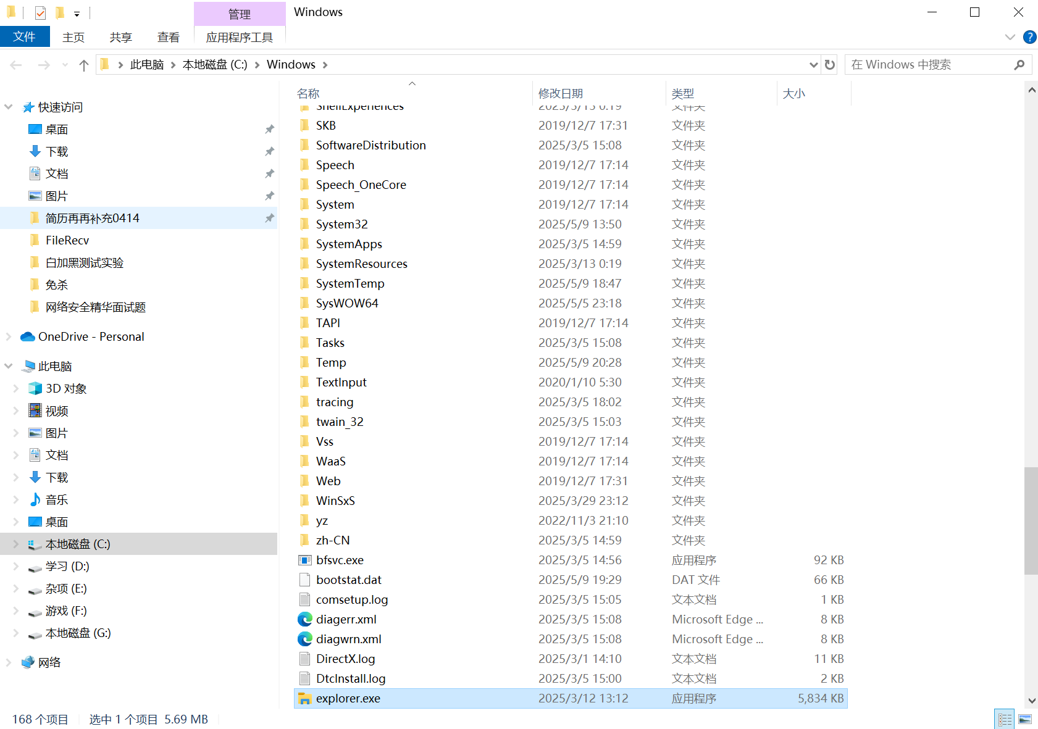Refresh the current folder view
Viewport: 1038px width, 729px height.
(x=830, y=65)
